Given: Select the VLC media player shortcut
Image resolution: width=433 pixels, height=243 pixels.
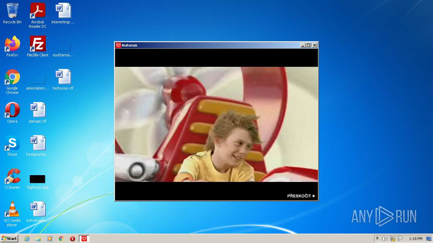Looking at the screenshot, I should point(12,214).
